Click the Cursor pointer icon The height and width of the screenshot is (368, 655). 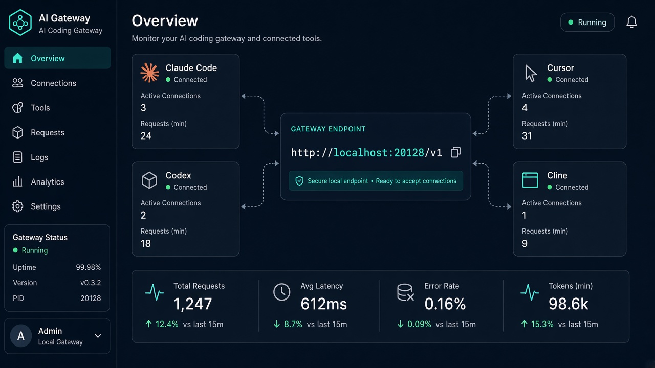(531, 73)
